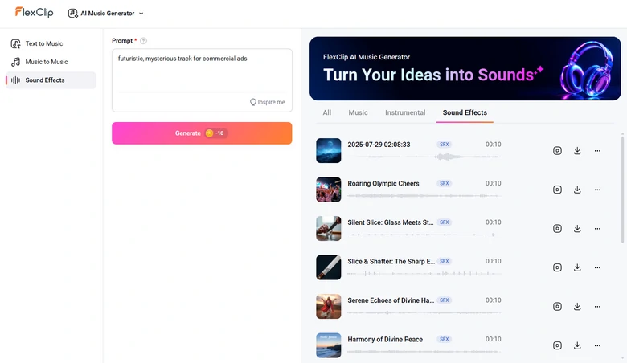Play the Serene Echoes of Divine Ha... thumbnail
The image size is (627, 363).
coord(328,306)
